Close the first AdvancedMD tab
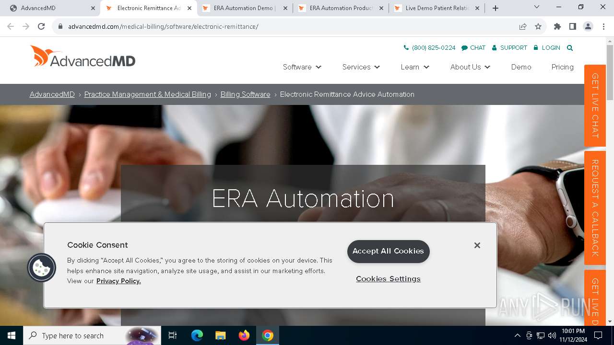Screen dimensions: 614x345 pos(93,8)
